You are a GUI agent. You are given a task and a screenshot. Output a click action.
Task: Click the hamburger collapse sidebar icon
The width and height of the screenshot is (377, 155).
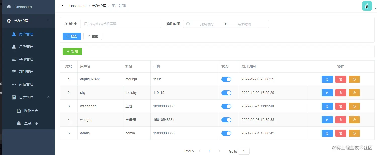[61, 6]
